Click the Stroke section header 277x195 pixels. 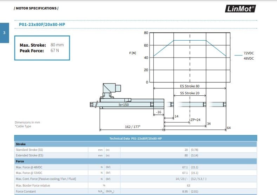(x=136, y=144)
